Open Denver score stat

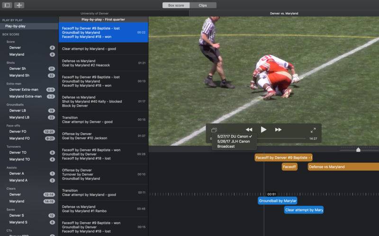click(x=29, y=48)
